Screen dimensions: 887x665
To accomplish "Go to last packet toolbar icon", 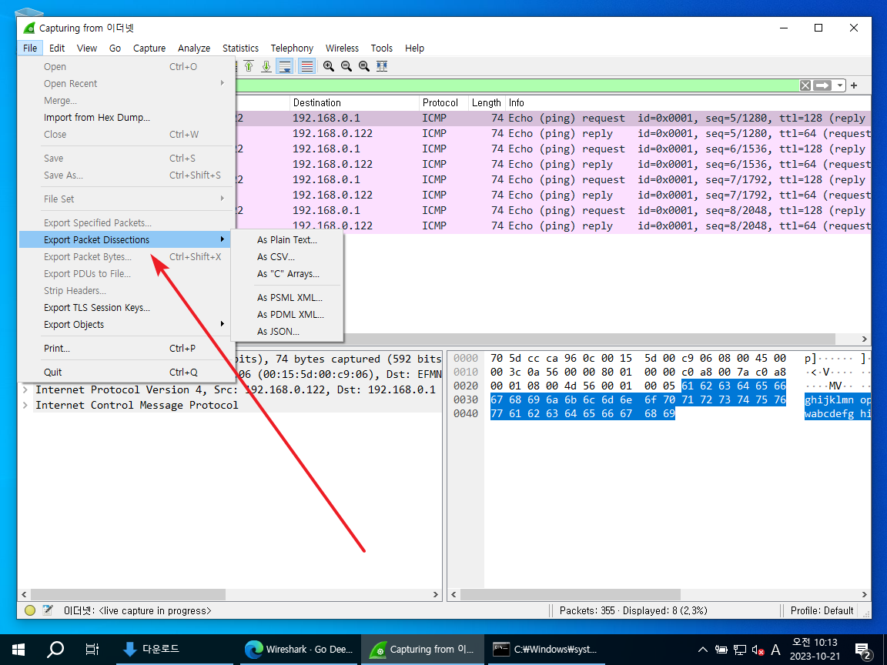I will click(x=266, y=66).
